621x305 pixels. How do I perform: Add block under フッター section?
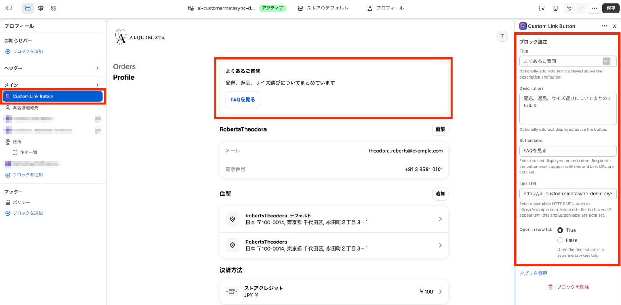point(24,213)
